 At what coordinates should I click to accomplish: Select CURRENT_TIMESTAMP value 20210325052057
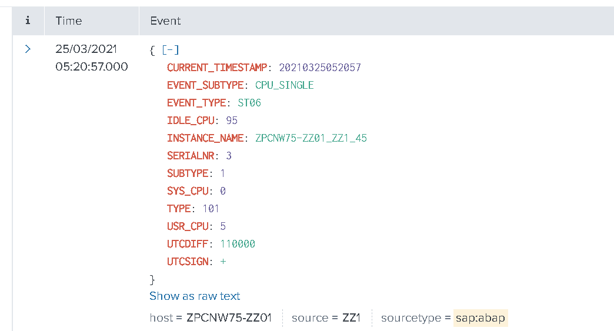[319, 68]
